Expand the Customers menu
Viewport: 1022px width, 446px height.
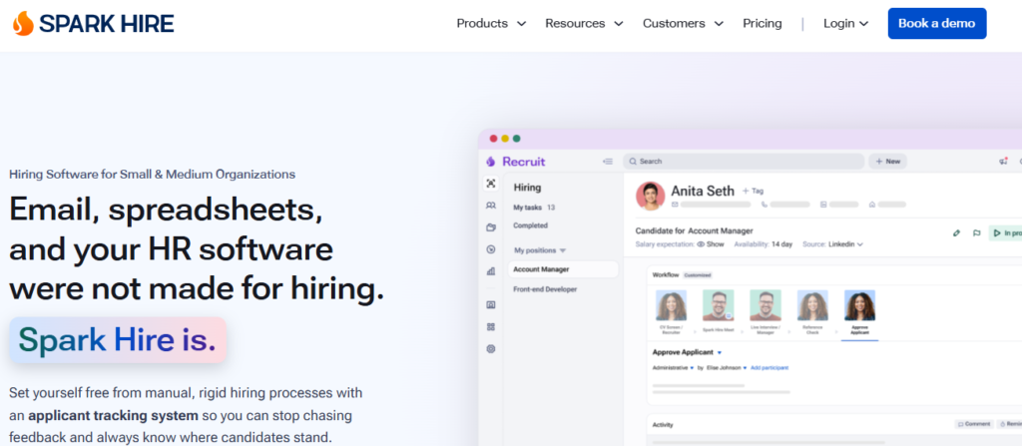pos(683,24)
